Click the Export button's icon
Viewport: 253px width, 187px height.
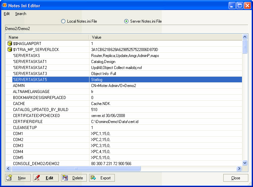pyautogui.click(x=93, y=178)
